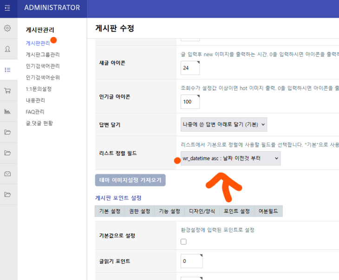This screenshot has height=280, width=339.
Task: Click 테마 이미지설정 가져오기 button
Action: (130, 180)
